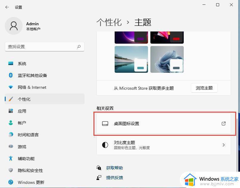
Task: Click the search magnifier icon
Action: [79, 47]
